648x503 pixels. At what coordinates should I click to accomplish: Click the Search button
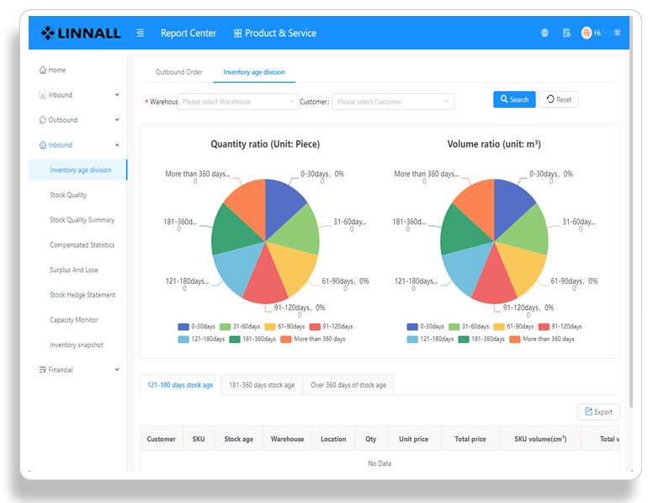click(x=514, y=99)
